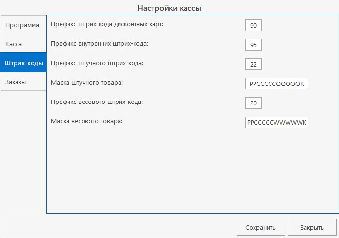
Task: Click the piece barcode prefix field showing 22
Action: [254, 64]
